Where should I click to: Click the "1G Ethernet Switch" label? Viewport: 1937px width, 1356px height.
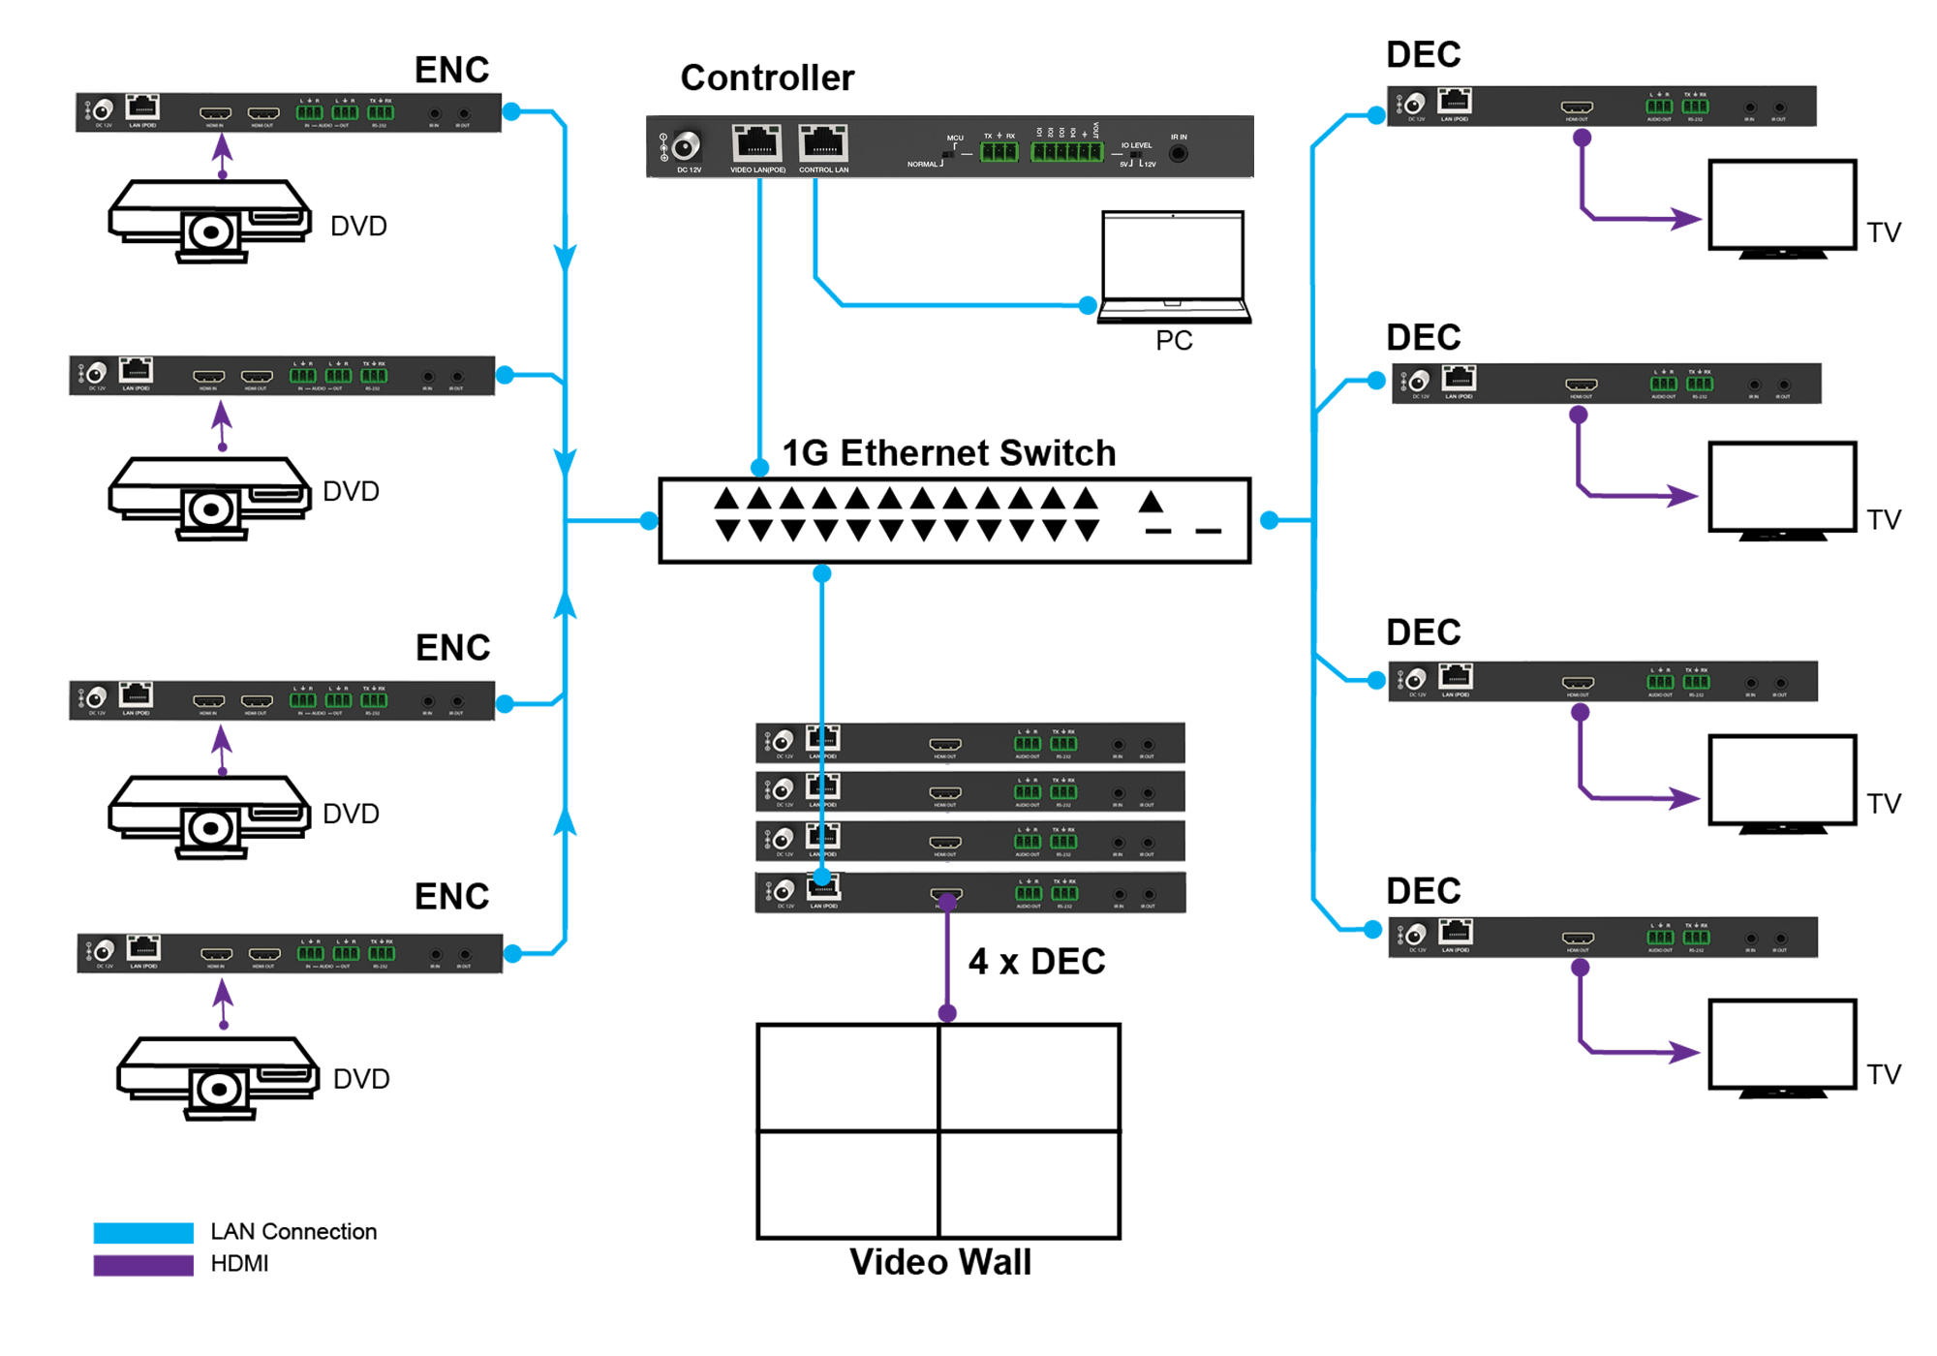click(949, 452)
